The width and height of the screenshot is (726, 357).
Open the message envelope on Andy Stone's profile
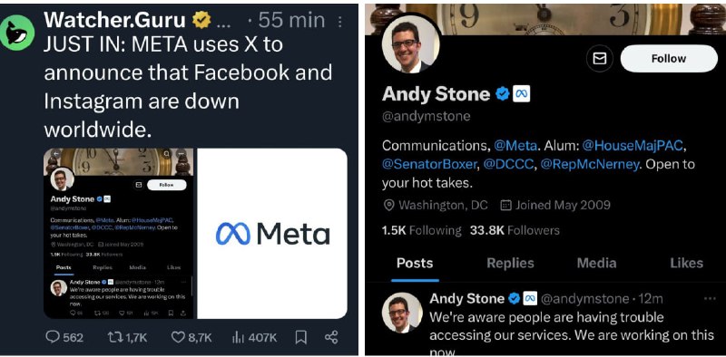click(600, 58)
